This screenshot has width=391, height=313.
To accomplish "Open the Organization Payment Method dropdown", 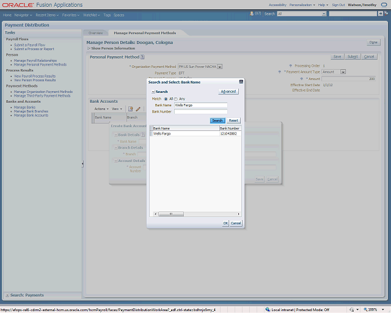I will point(219,67).
